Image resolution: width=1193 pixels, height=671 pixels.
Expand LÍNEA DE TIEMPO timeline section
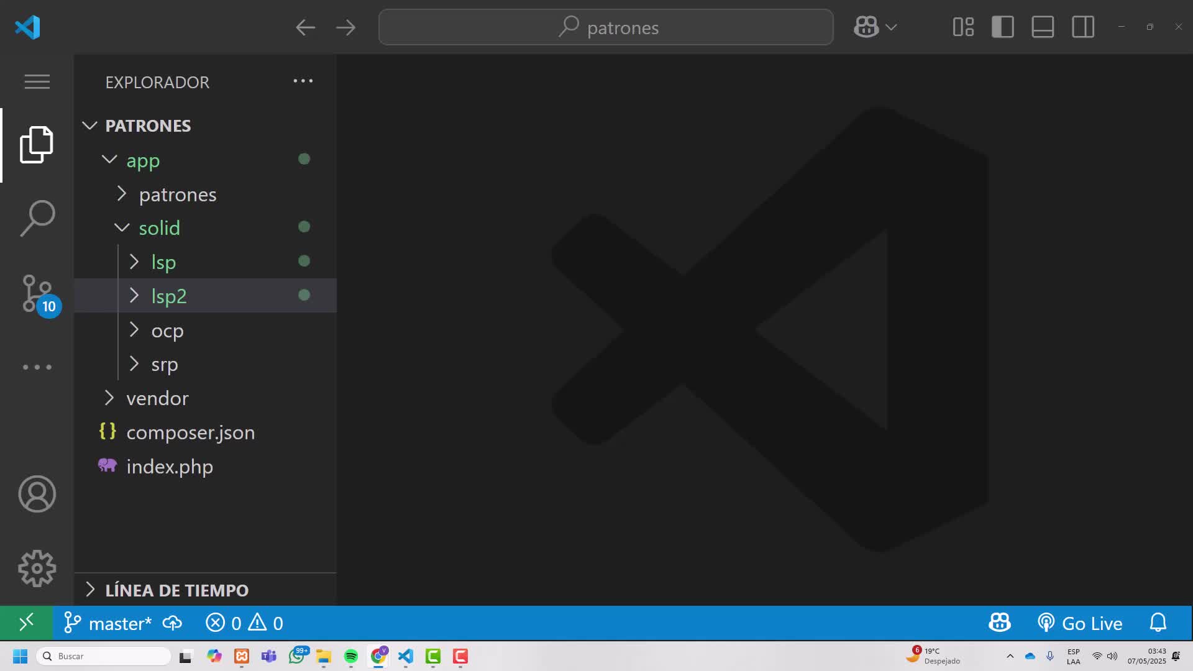click(x=205, y=590)
